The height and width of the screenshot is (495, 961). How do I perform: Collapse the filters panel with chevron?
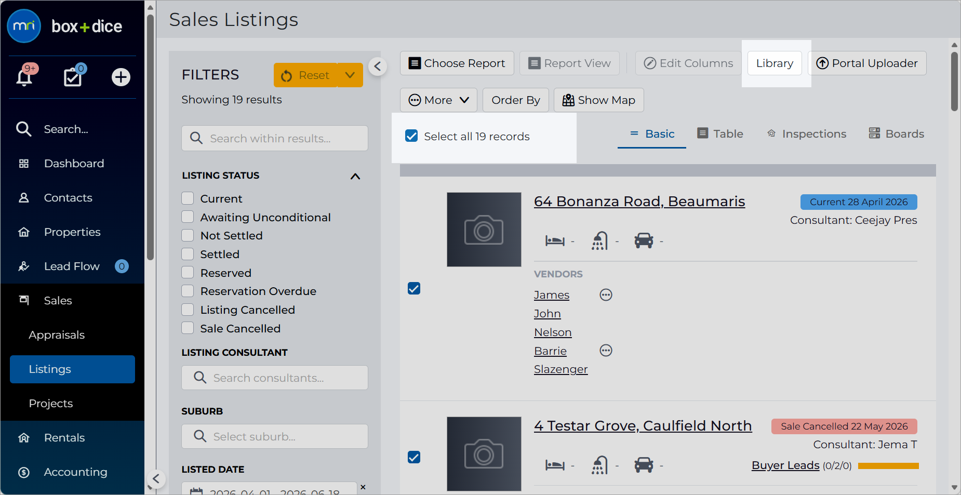click(x=378, y=66)
